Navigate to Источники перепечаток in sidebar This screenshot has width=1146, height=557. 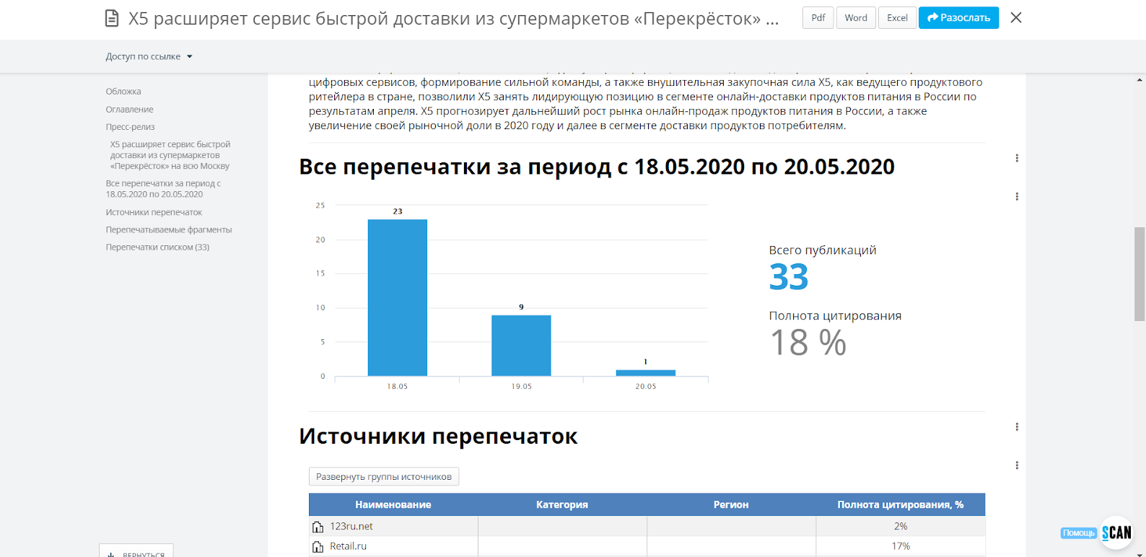coord(154,212)
